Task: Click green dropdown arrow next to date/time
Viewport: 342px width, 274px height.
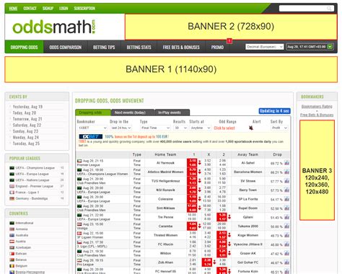Action: pyautogui.click(x=330, y=47)
